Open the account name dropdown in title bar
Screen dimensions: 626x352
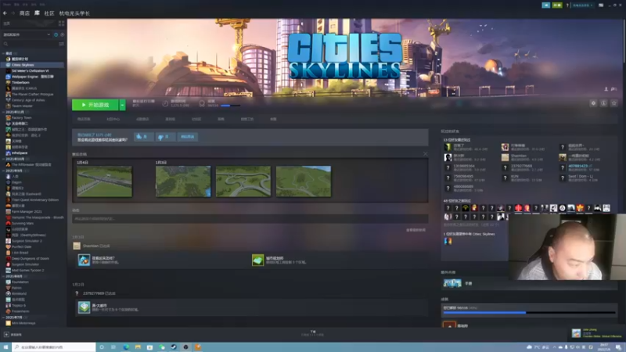[x=583, y=5]
